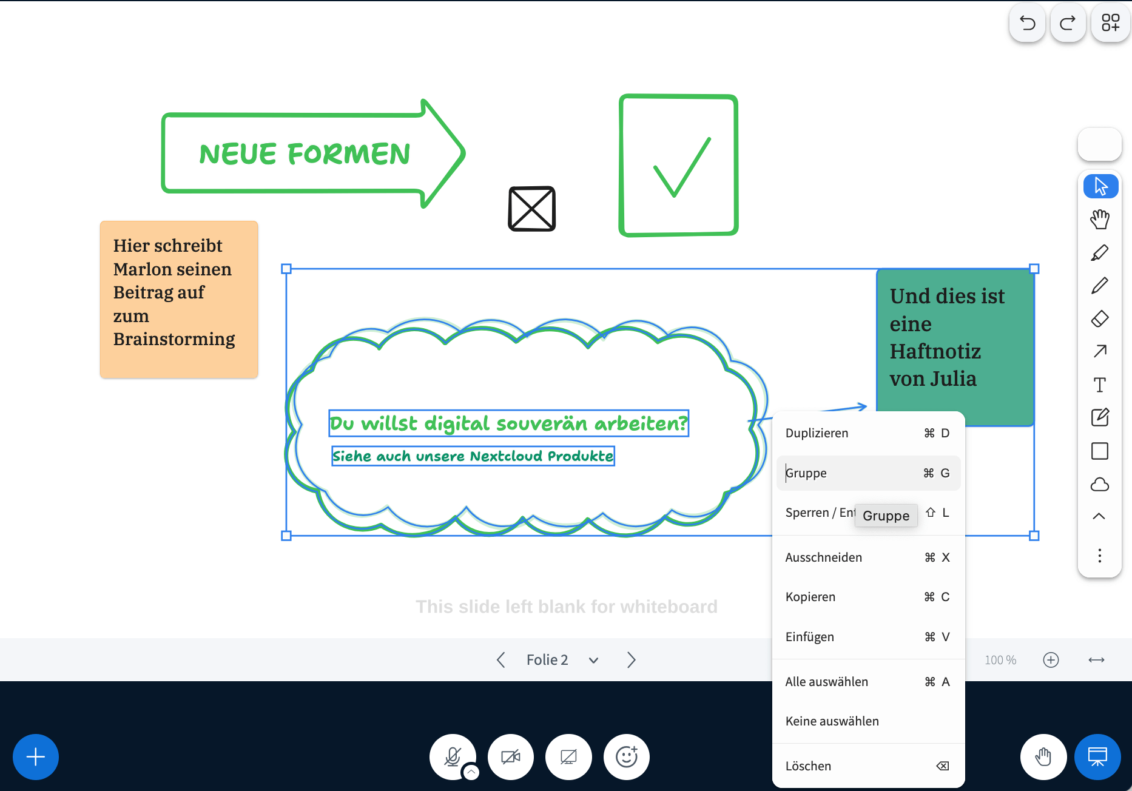1132x791 pixels.
Task: Click the orange Marlon sticky note
Action: tap(179, 300)
